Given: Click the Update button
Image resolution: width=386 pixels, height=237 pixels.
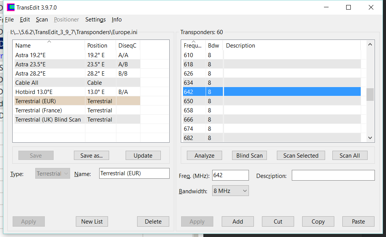Looking at the screenshot, I should point(143,156).
